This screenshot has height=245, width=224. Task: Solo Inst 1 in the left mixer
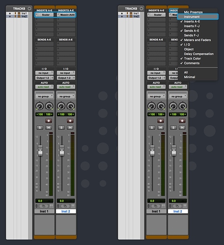40,128
